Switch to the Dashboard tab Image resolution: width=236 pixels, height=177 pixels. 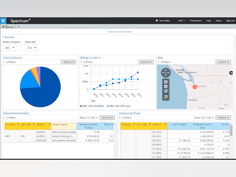8,27
